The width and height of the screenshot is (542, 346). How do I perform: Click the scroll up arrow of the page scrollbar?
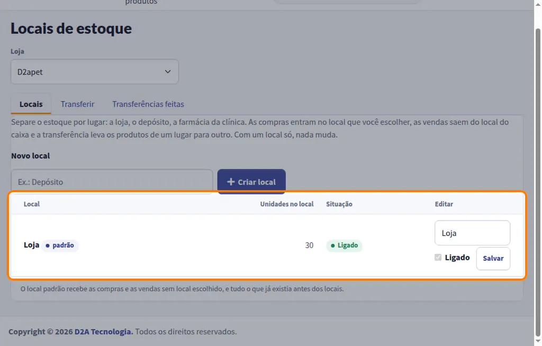coord(538,4)
